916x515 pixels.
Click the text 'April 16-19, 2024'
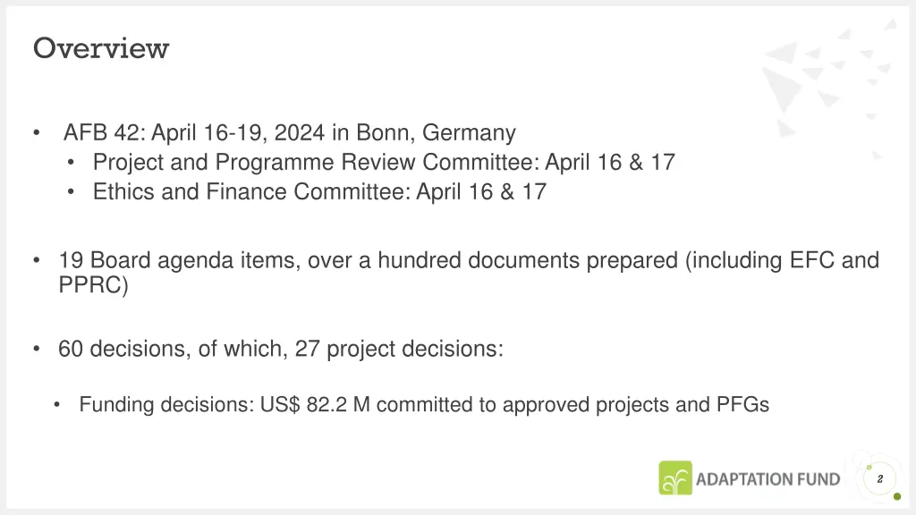(238, 132)
